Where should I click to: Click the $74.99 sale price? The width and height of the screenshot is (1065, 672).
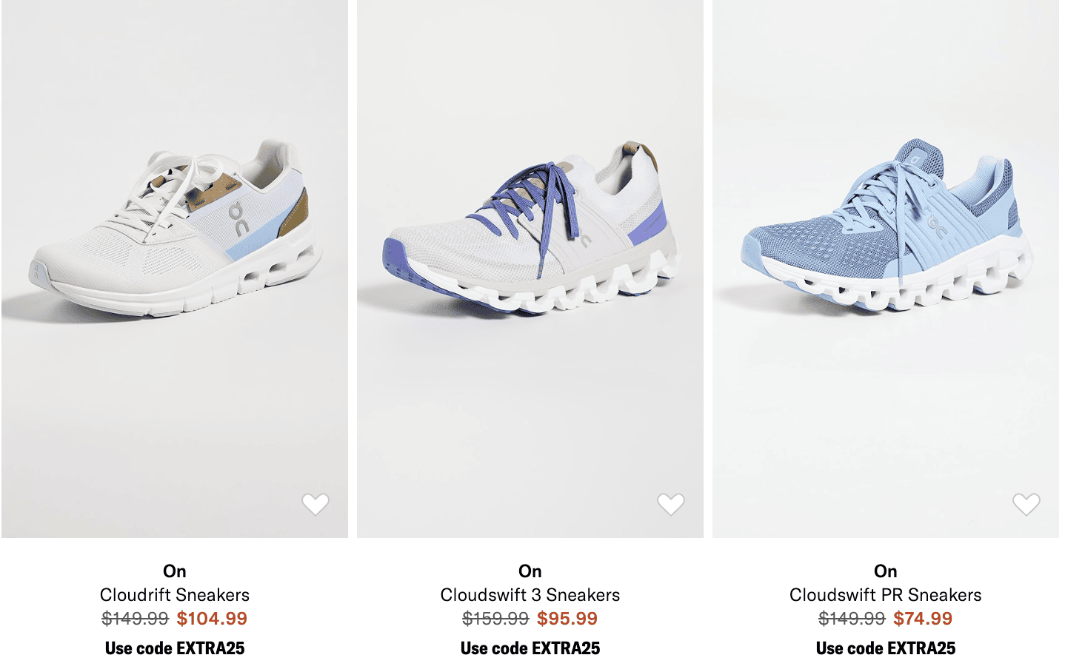click(x=923, y=619)
